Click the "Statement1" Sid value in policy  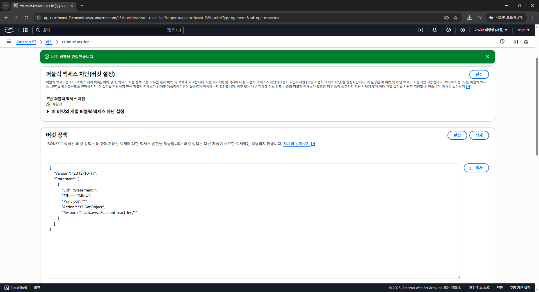click(x=85, y=190)
